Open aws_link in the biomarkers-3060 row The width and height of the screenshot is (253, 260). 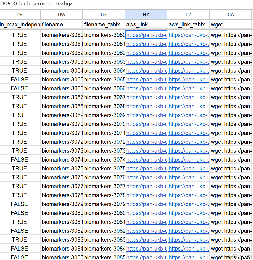[147, 35]
